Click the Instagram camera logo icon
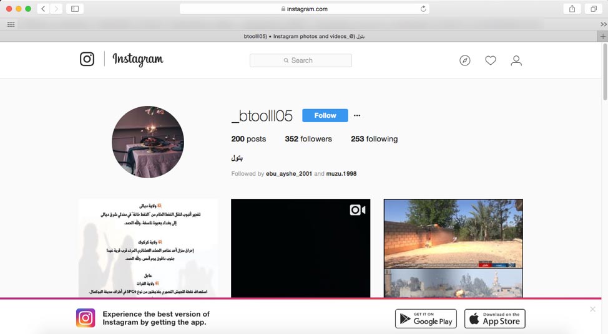The height and width of the screenshot is (334, 608). pos(87,59)
